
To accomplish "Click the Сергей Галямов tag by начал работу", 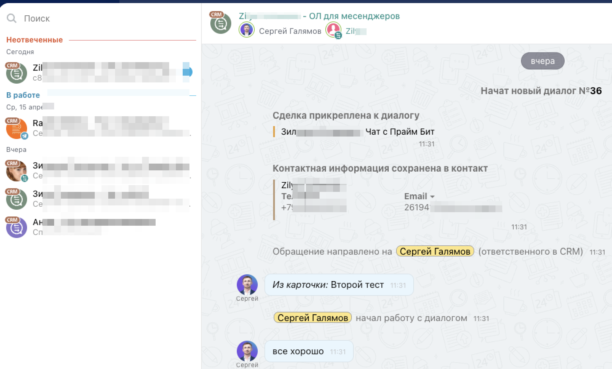I will [x=312, y=318].
